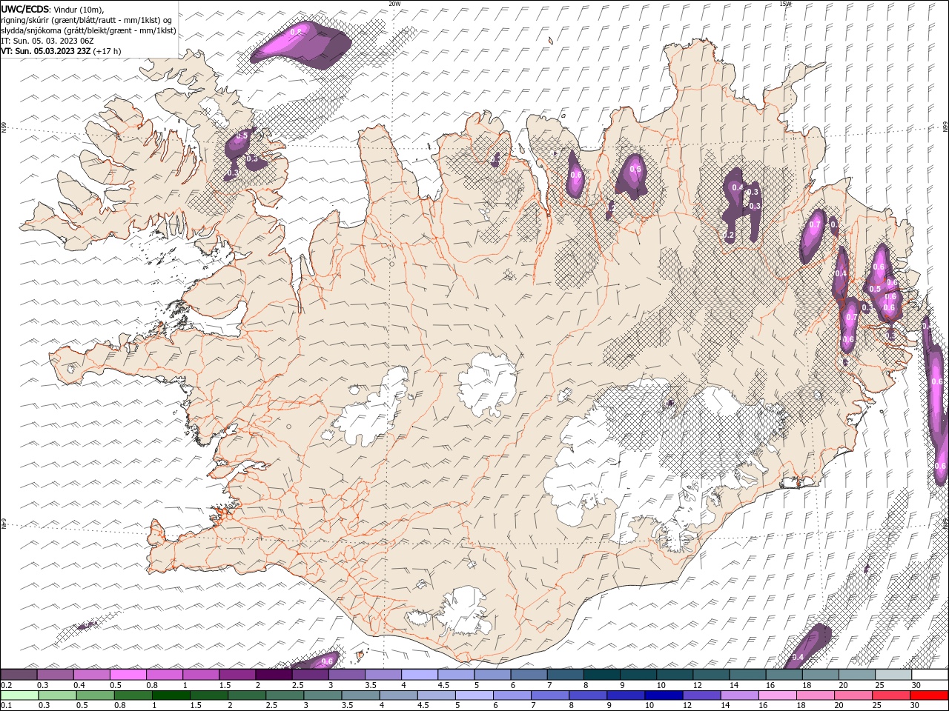Click the 20W longitude label at top

(394, 4)
